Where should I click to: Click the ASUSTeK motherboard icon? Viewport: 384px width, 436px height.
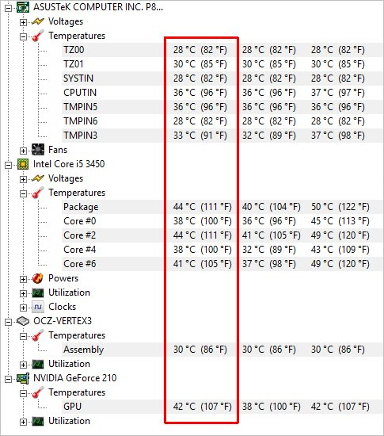coord(23,7)
